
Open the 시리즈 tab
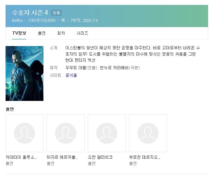pyautogui.click(x=82, y=33)
